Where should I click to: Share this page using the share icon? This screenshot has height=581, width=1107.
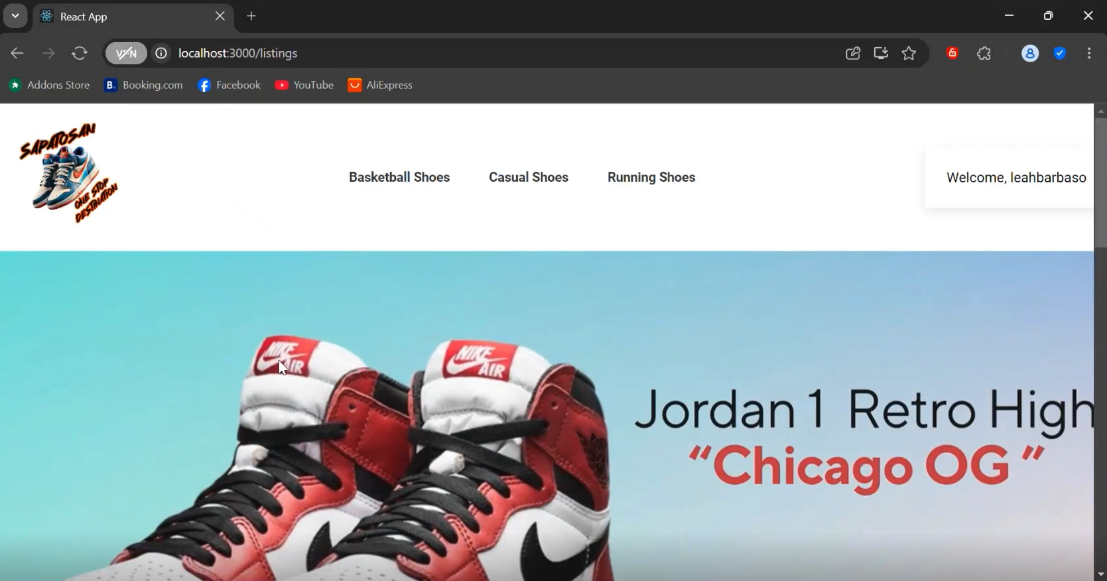coord(853,53)
